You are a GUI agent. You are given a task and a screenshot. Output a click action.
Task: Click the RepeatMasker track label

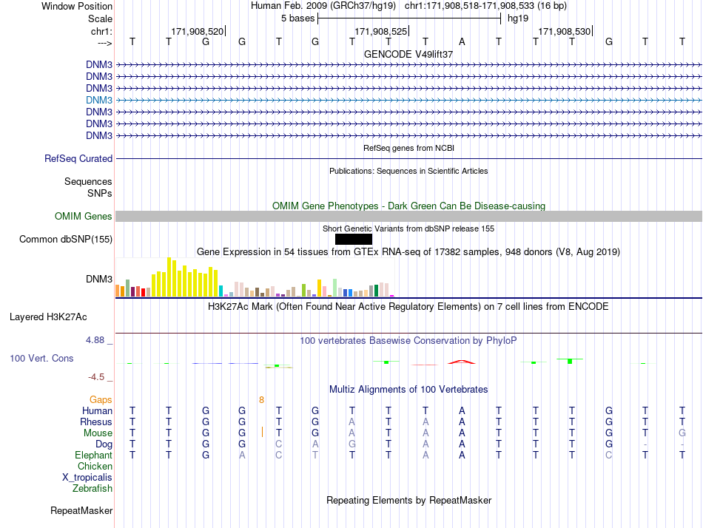[81, 510]
